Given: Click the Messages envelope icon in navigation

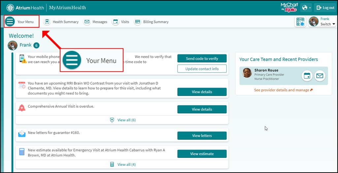Looking at the screenshot, I should [87, 22].
